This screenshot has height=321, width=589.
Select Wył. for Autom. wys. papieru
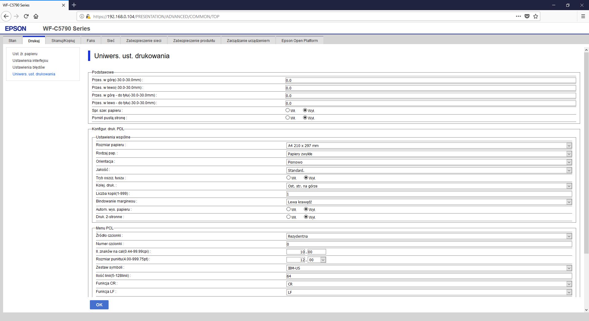point(306,209)
